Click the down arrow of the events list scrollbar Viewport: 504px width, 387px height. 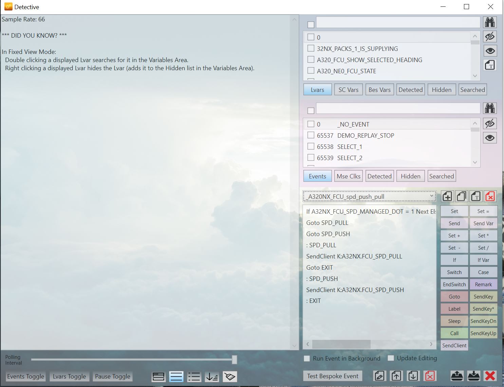point(475,162)
